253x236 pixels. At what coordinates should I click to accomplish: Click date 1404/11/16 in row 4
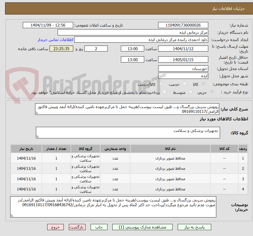[x=26, y=189]
